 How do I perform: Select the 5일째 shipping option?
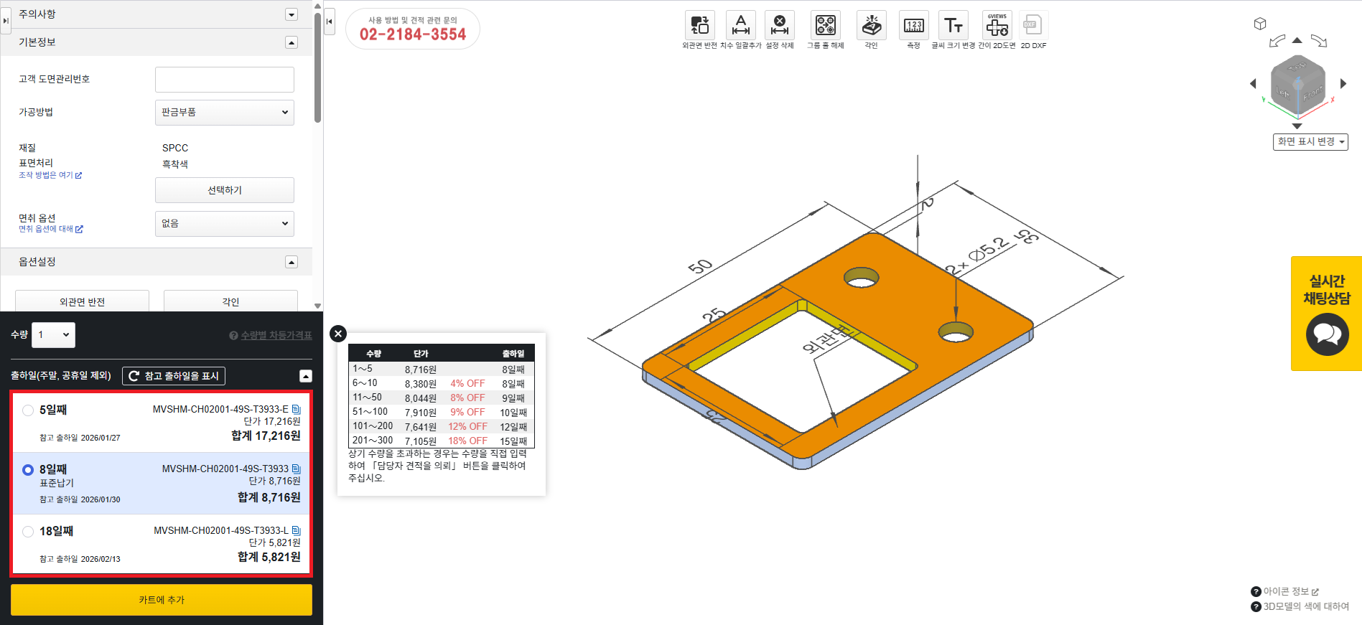28,410
